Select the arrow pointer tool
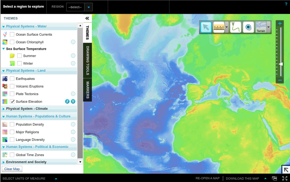 tap(206, 27)
